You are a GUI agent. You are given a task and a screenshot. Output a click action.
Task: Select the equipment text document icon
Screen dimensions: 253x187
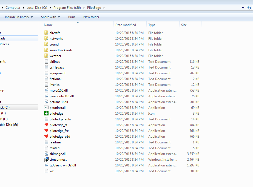pyautogui.click(x=46, y=73)
